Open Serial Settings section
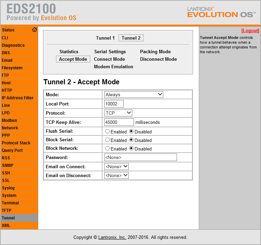Viewport: 261px width, 245px height. [110, 52]
